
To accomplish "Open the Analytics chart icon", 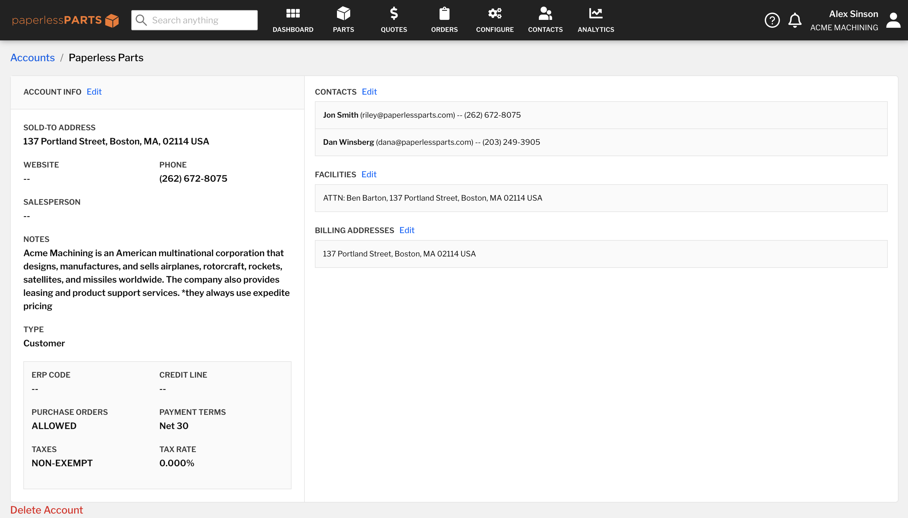I will pyautogui.click(x=596, y=14).
